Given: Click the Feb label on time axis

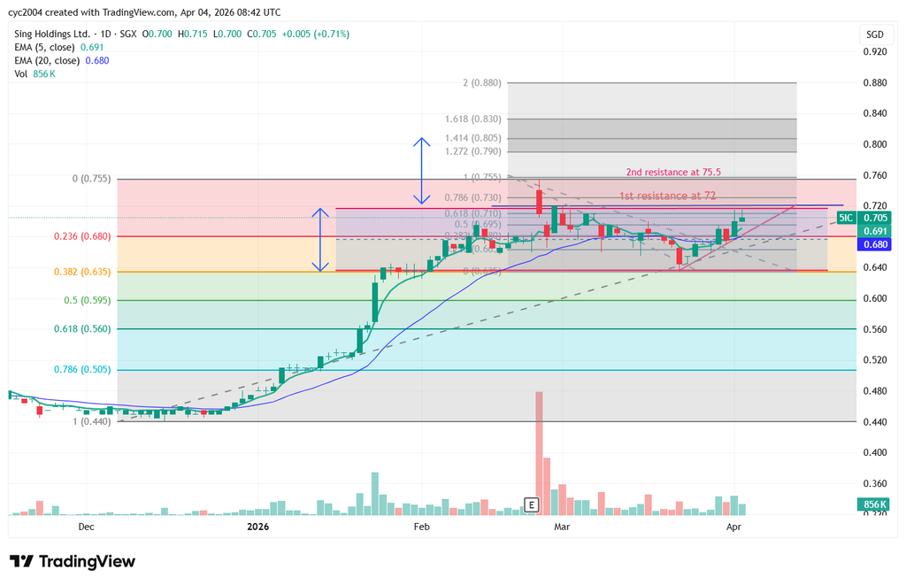Looking at the screenshot, I should (x=422, y=527).
